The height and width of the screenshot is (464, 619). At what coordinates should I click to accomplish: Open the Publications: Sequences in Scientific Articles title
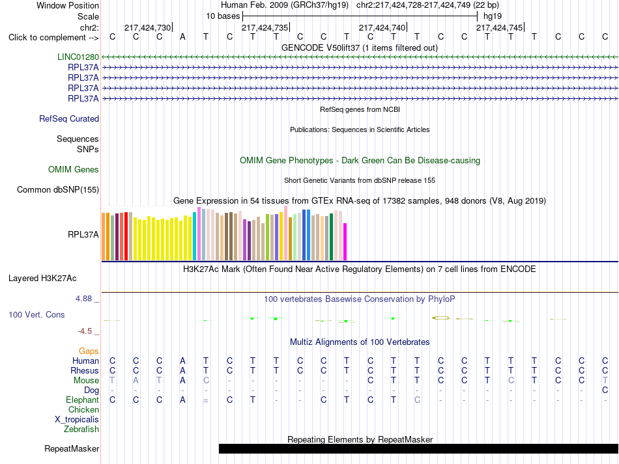coord(360,130)
